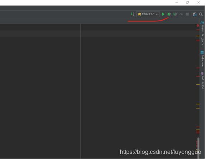This screenshot has height=159, width=205.
Task: Click the red error indicator above the gutter
Action: pyautogui.click(x=198, y=25)
